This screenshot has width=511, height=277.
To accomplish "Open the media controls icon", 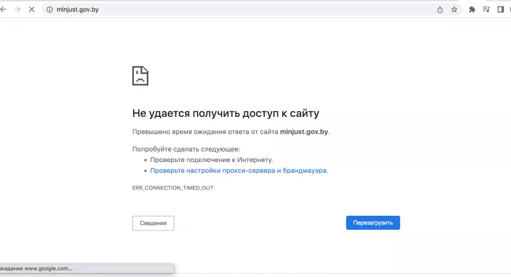I will point(486,9).
